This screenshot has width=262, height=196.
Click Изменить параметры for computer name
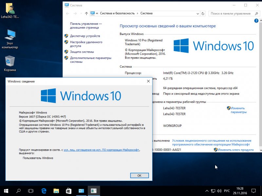pyautogui.click(x=238, y=110)
